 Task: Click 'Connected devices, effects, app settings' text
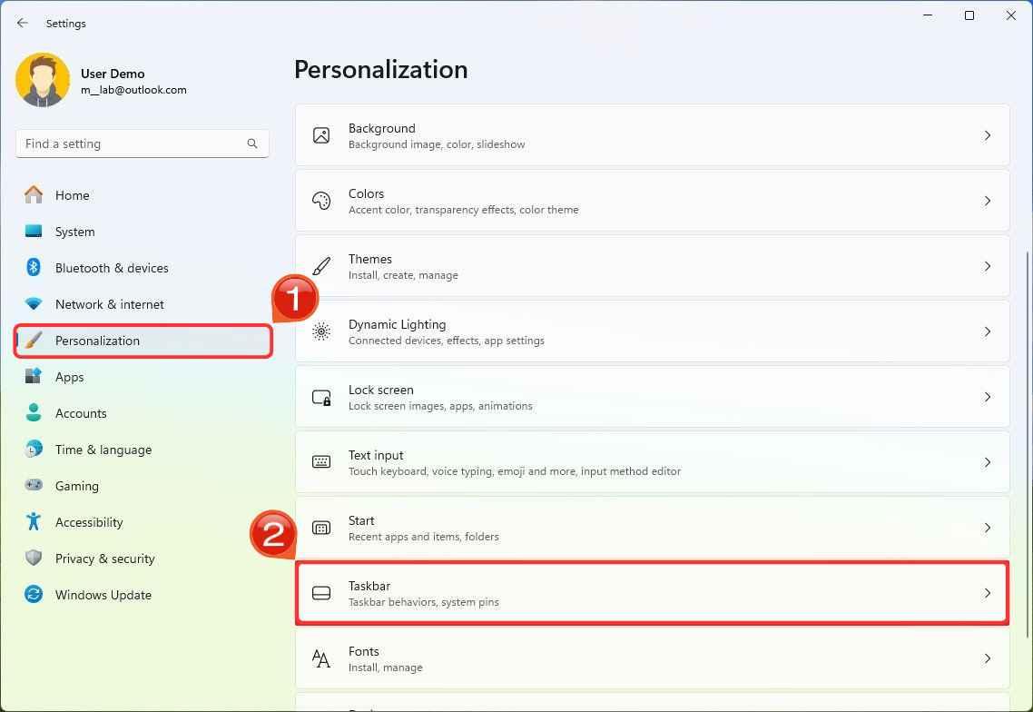447,341
